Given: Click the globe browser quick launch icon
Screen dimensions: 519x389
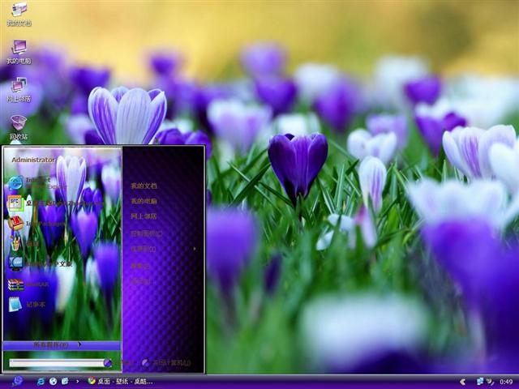Looking at the screenshot, I should [53, 382].
